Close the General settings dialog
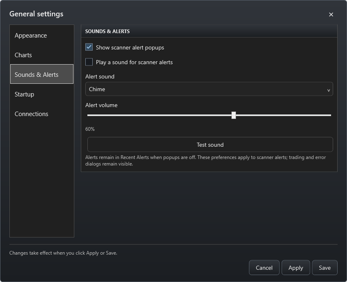This screenshot has height=282, width=347. [331, 14]
